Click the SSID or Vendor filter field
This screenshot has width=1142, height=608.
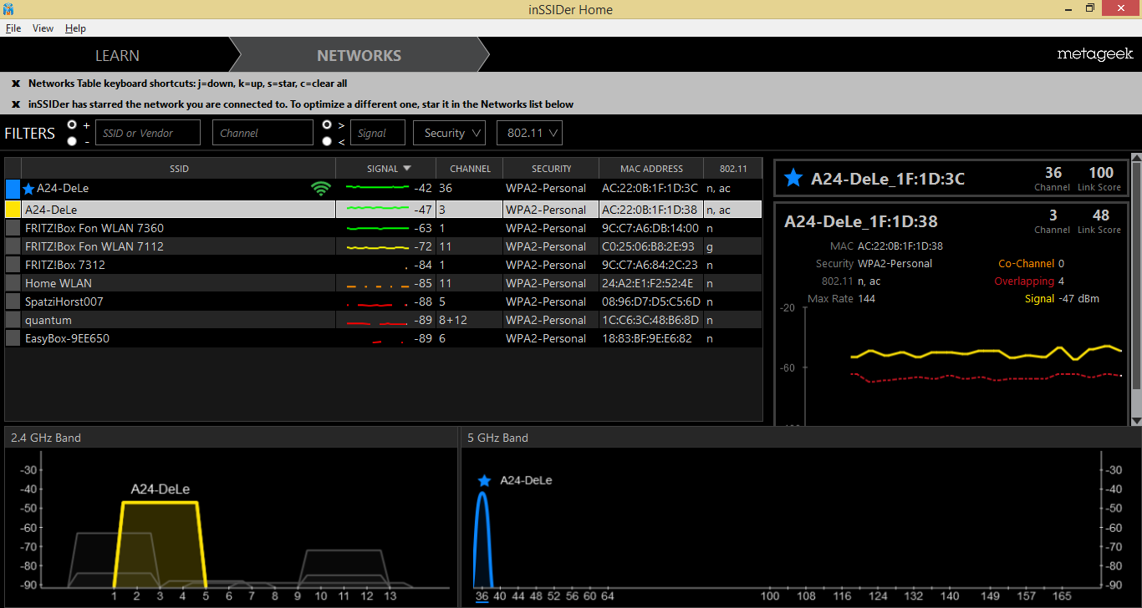148,133
